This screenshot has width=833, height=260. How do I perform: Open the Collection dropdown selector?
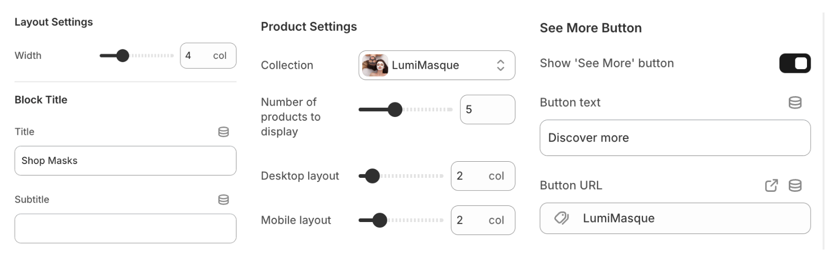coord(436,66)
